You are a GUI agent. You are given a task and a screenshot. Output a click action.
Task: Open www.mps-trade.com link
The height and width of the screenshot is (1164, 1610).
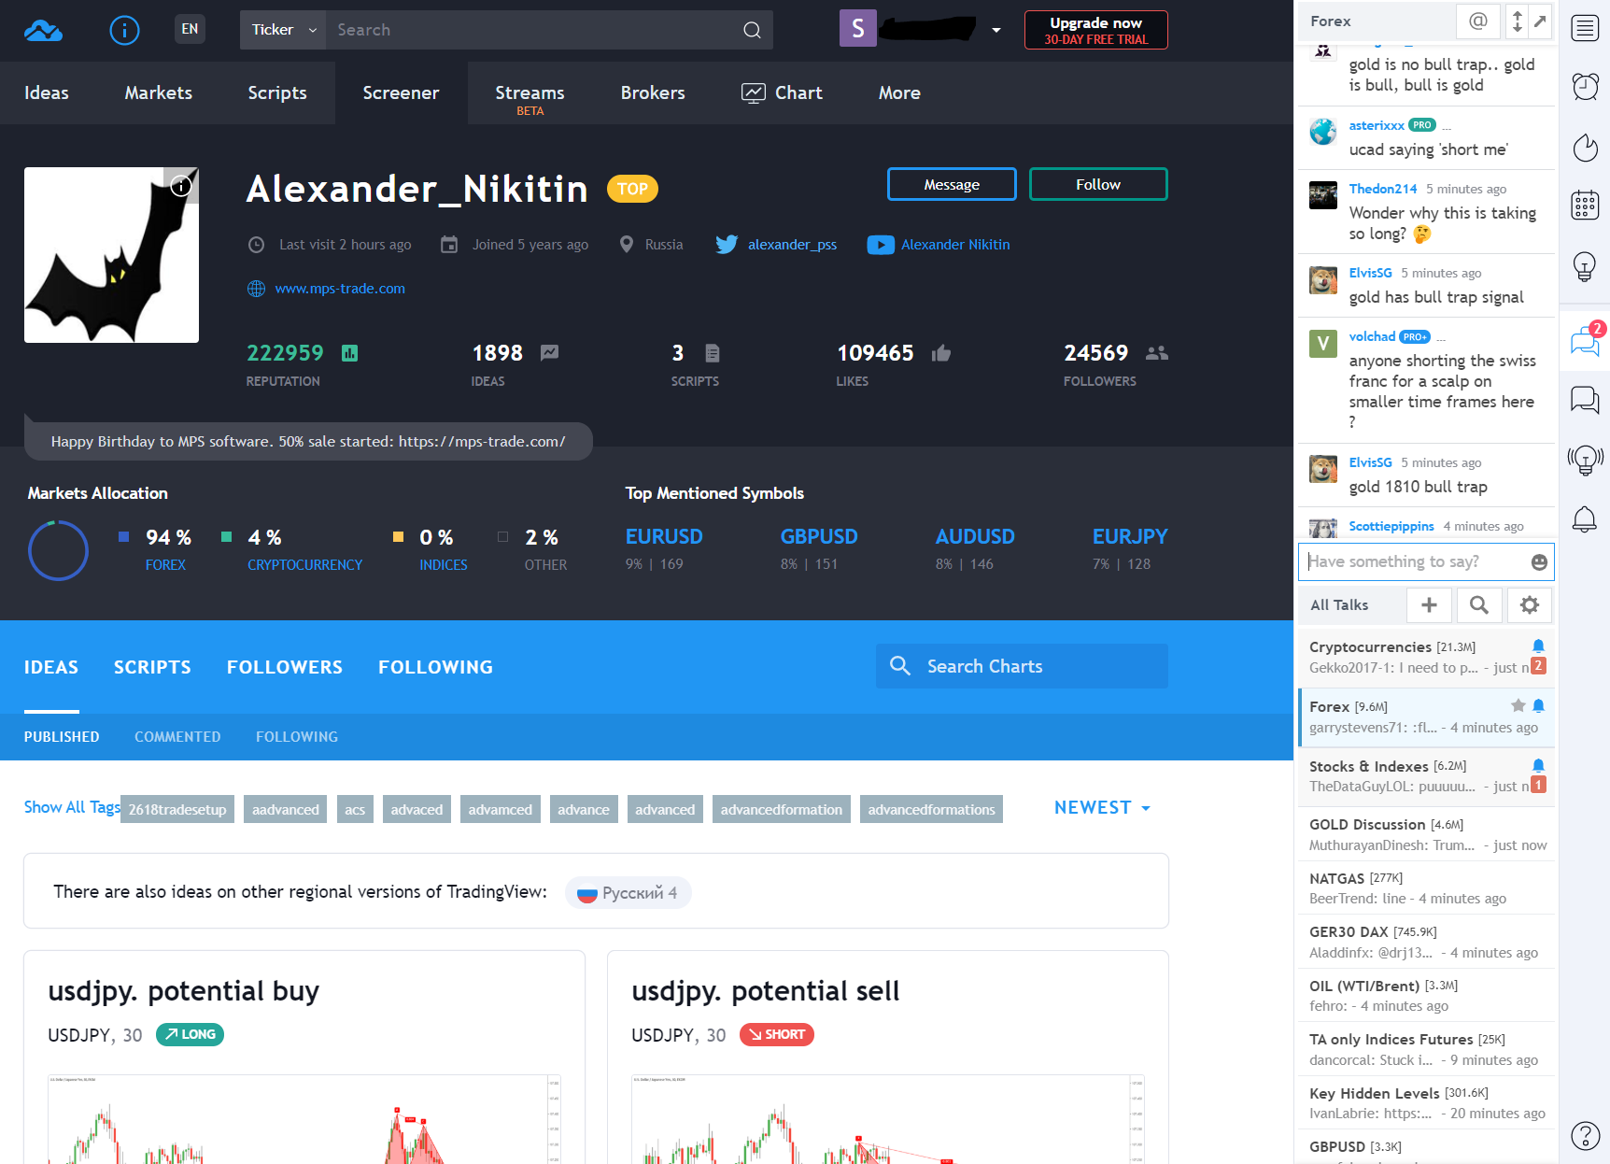tap(340, 289)
